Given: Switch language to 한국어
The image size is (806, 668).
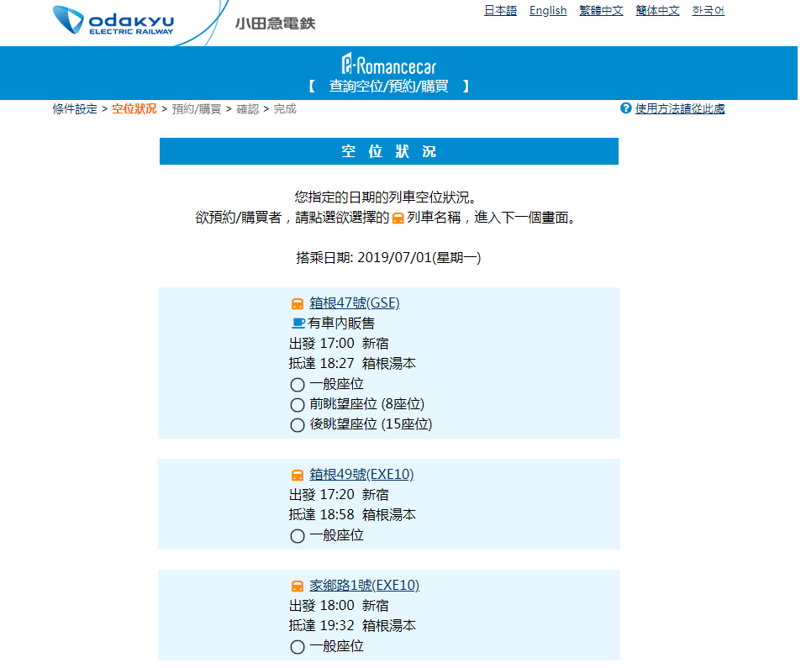Looking at the screenshot, I should 708,10.
